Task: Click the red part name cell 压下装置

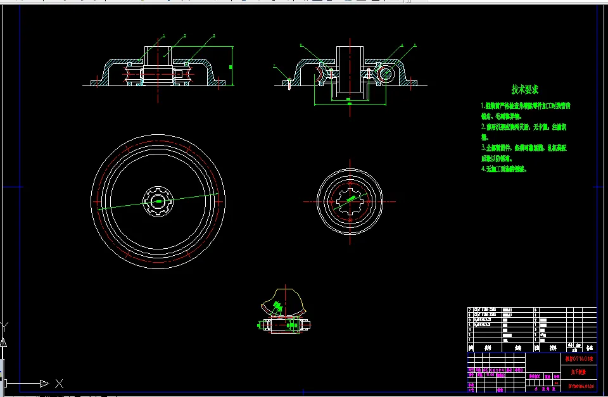Action: (x=578, y=372)
